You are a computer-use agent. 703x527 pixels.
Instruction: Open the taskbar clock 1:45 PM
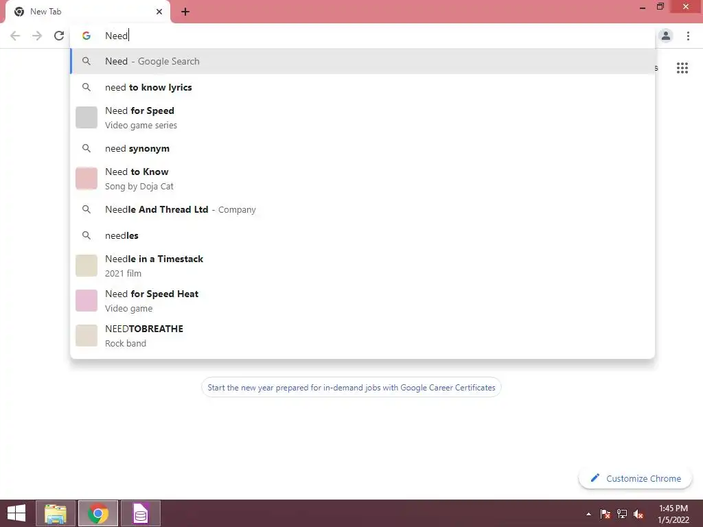pyautogui.click(x=673, y=514)
